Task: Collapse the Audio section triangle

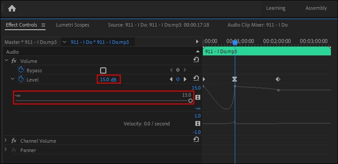Action: 198,51
